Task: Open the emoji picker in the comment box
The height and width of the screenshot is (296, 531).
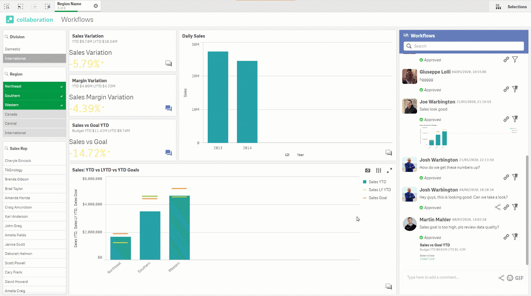Action: point(510,278)
